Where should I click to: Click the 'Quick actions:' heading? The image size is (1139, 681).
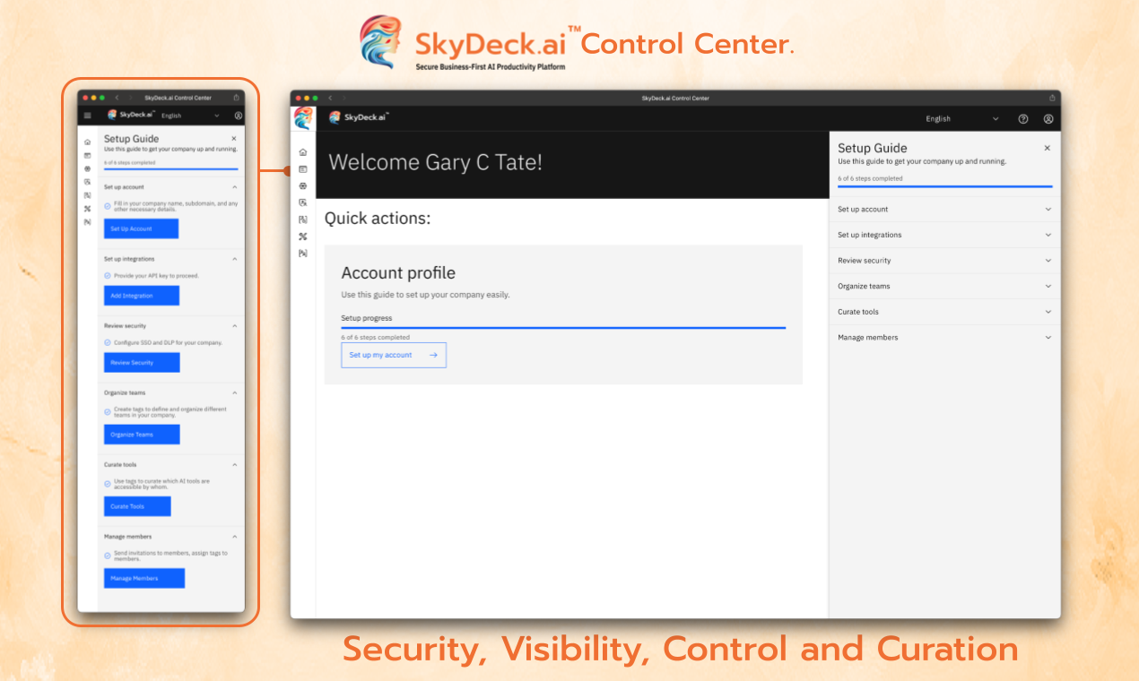tap(378, 218)
